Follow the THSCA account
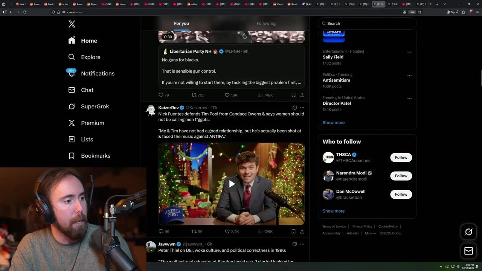This screenshot has height=271, width=482. [x=401, y=157]
